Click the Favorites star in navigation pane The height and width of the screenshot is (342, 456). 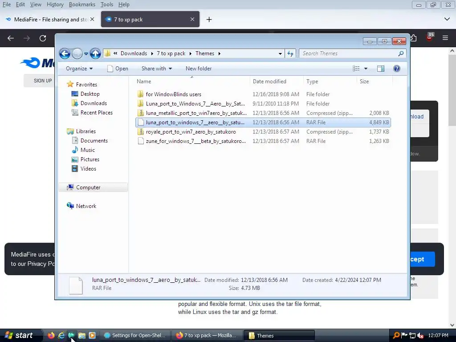(x=70, y=84)
